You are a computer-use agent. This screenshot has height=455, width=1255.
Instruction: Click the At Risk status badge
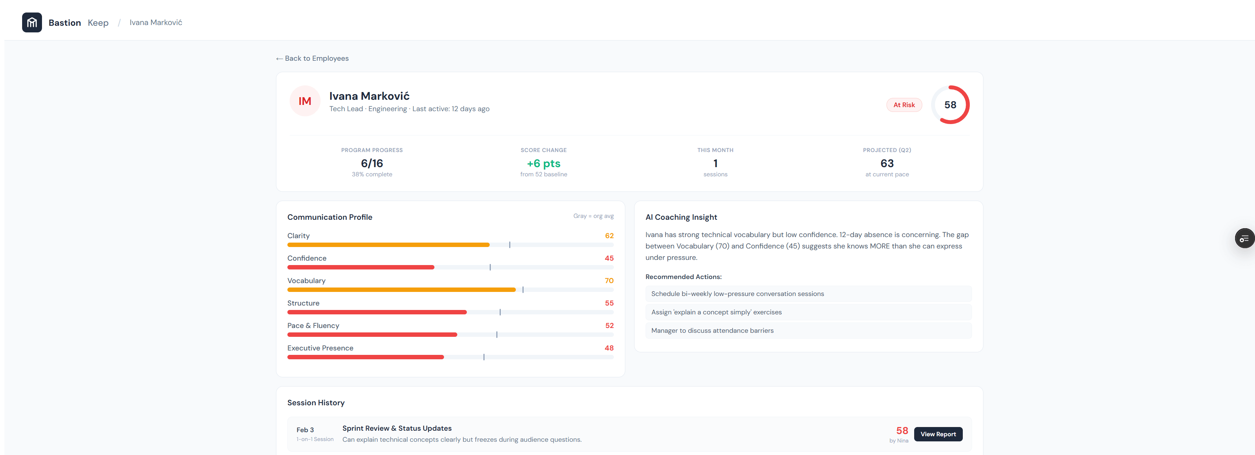904,105
